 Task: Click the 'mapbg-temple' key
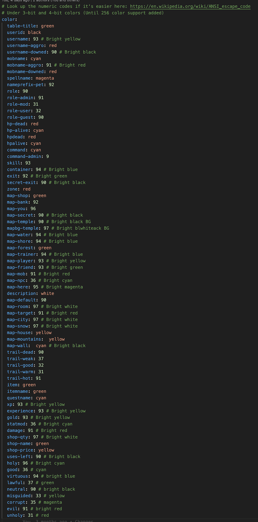pyautogui.click(x=23, y=228)
